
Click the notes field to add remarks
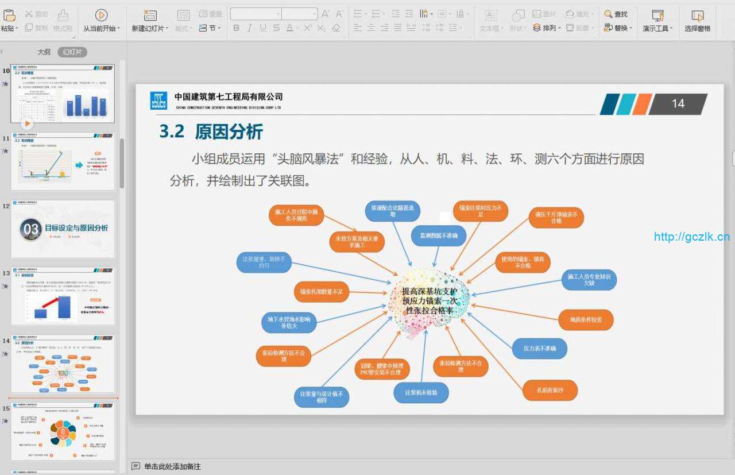[172, 466]
